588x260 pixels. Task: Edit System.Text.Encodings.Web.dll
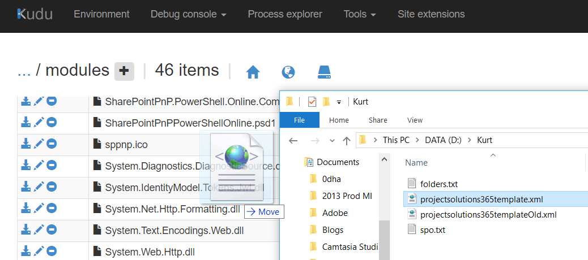(39, 229)
